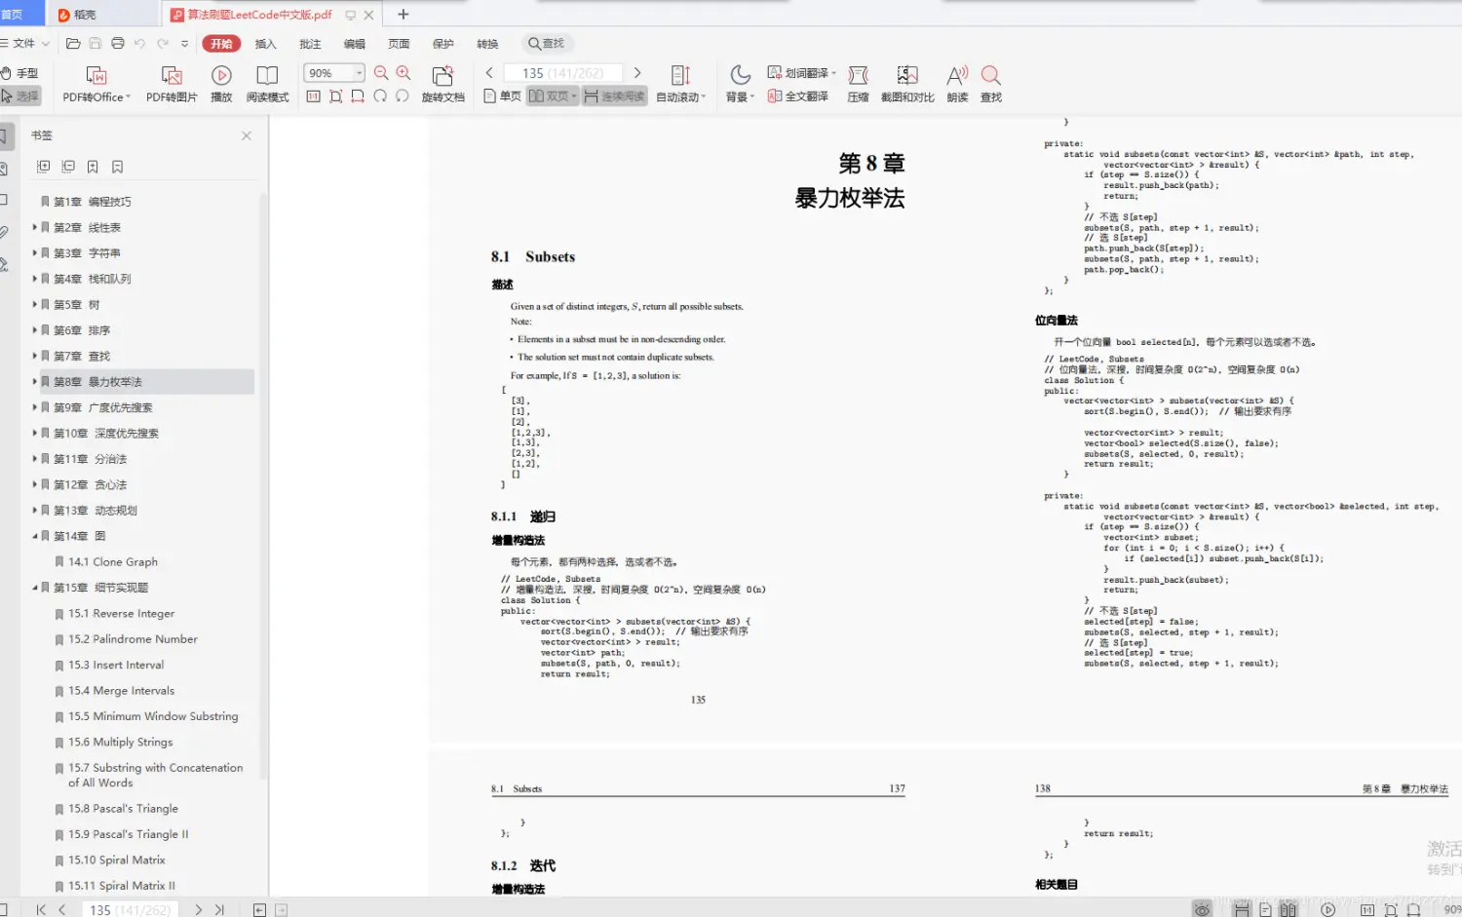Click eye protection mode icon in status bar

point(1203,909)
